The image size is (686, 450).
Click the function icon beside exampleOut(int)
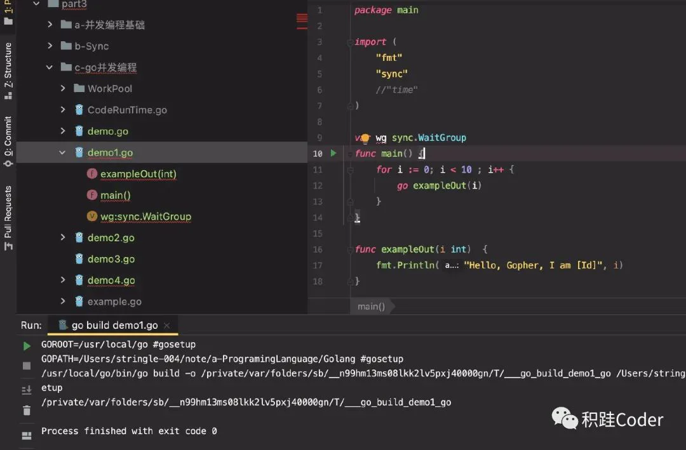tap(92, 174)
